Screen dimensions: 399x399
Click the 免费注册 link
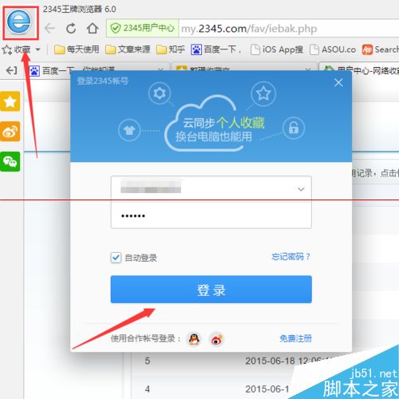tap(295, 338)
